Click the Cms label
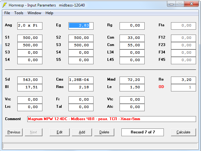Screen dimensions: 201x151 [x=60, y=79]
